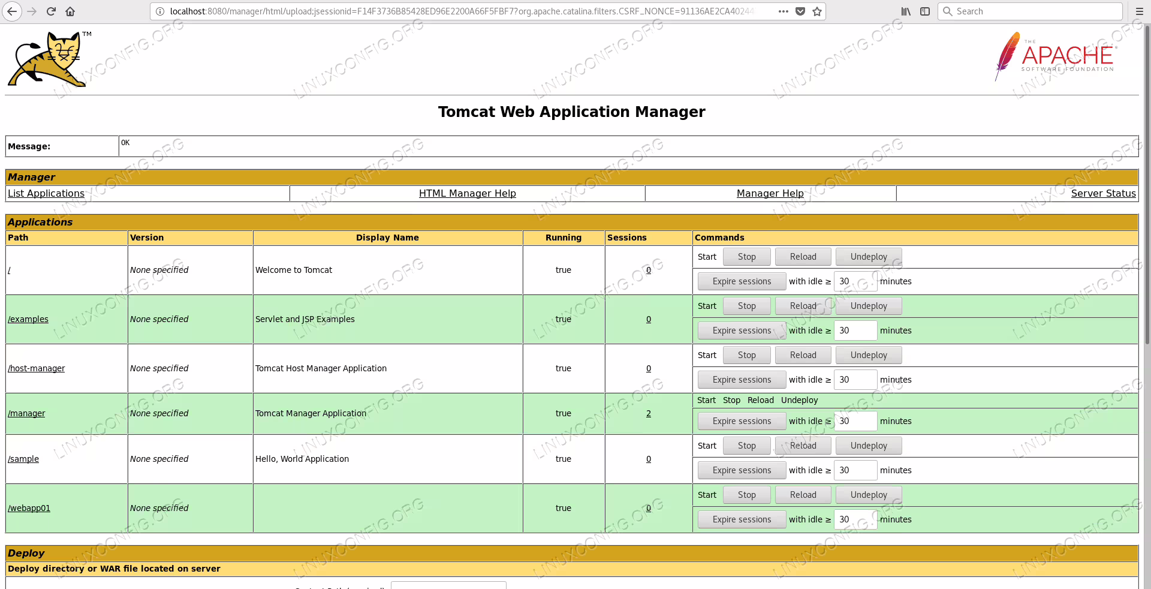Edit idle minutes field for /webapp01

855,519
